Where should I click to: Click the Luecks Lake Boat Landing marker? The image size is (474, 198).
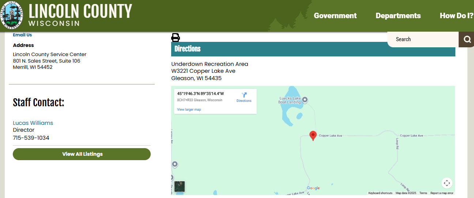coord(305,99)
